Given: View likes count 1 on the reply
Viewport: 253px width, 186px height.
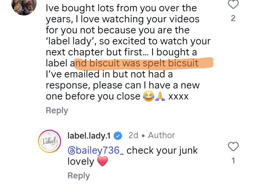Looking at the screenshot, I should click(x=233, y=161).
